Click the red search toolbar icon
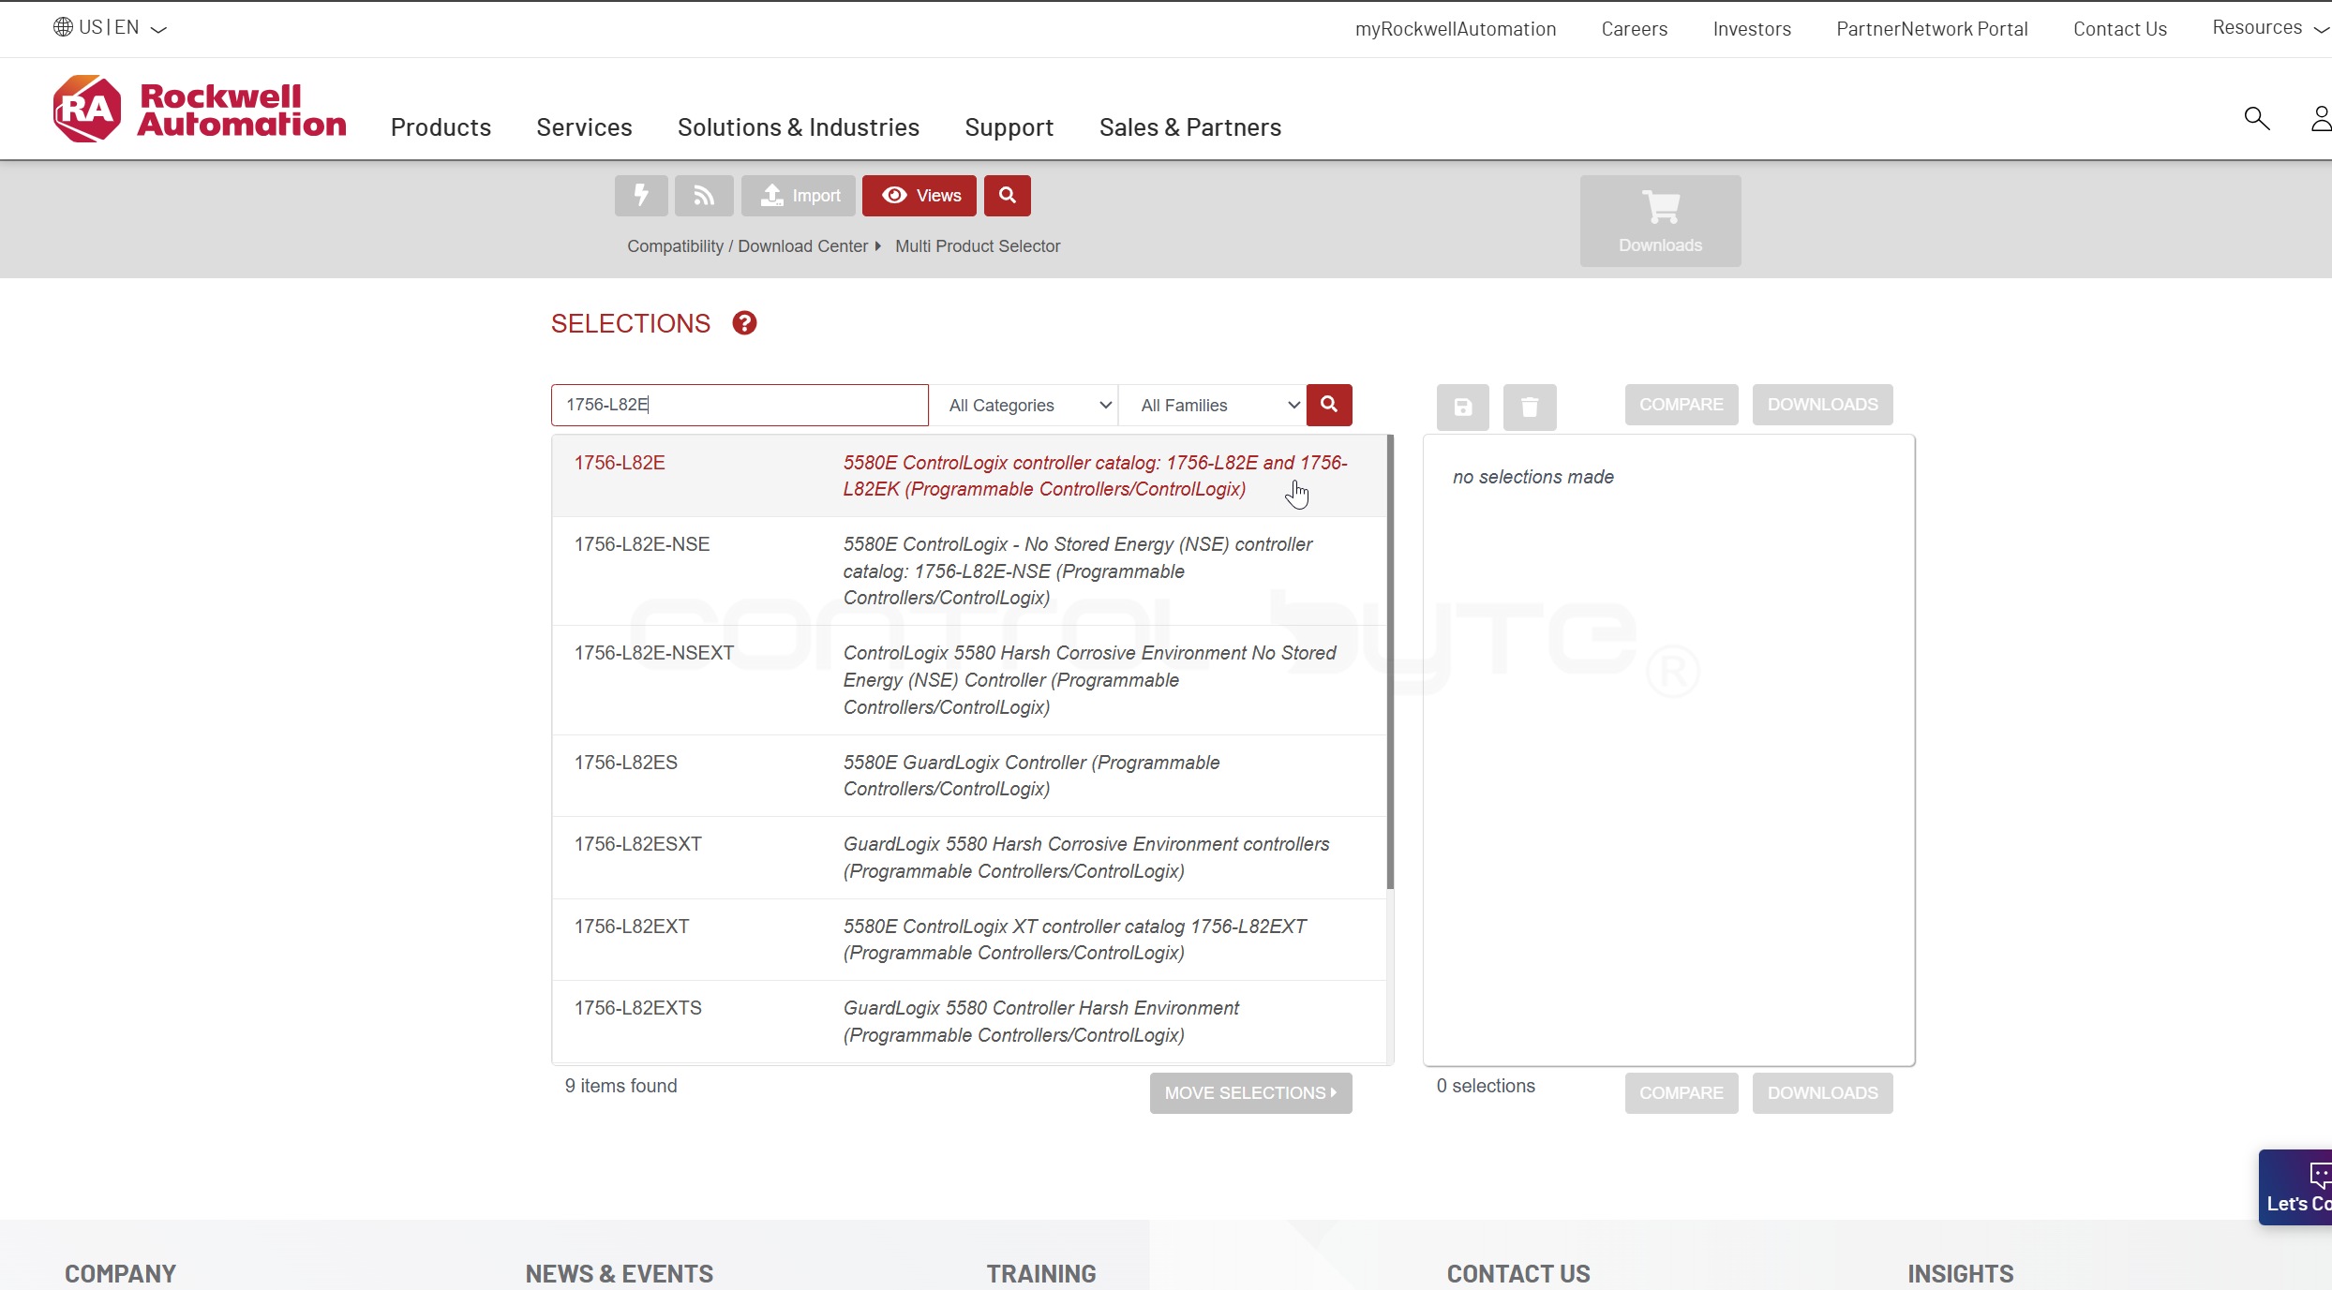The image size is (2332, 1290). [1008, 195]
